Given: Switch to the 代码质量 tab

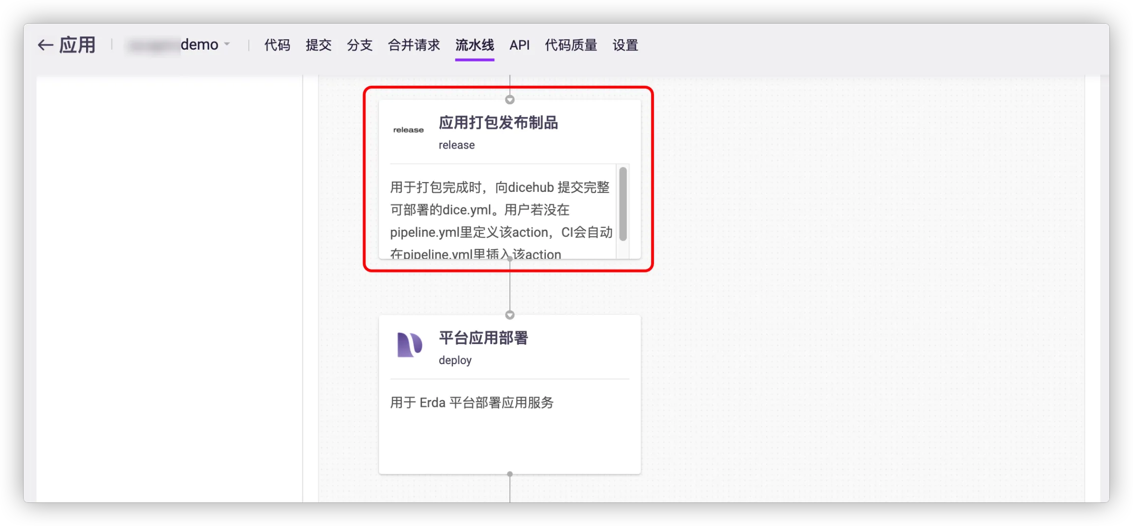Looking at the screenshot, I should click(571, 45).
